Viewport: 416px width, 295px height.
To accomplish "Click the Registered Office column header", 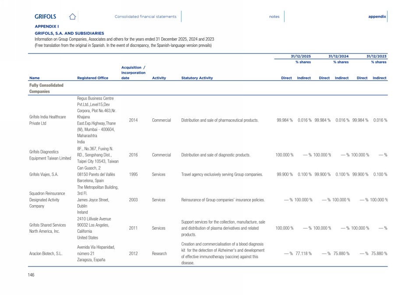I will pos(92,78).
